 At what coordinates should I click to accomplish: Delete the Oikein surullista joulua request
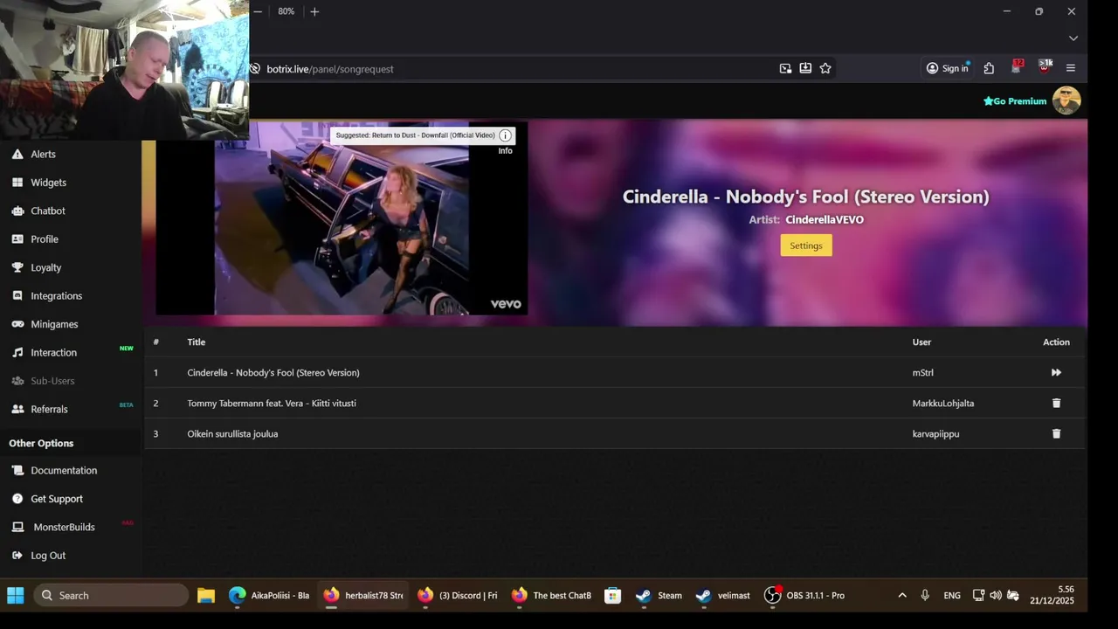click(x=1056, y=434)
